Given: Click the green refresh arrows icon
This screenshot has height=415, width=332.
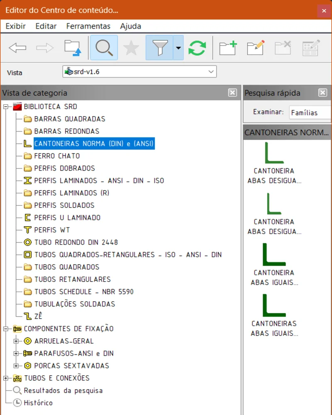Looking at the screenshot, I should coord(197,48).
